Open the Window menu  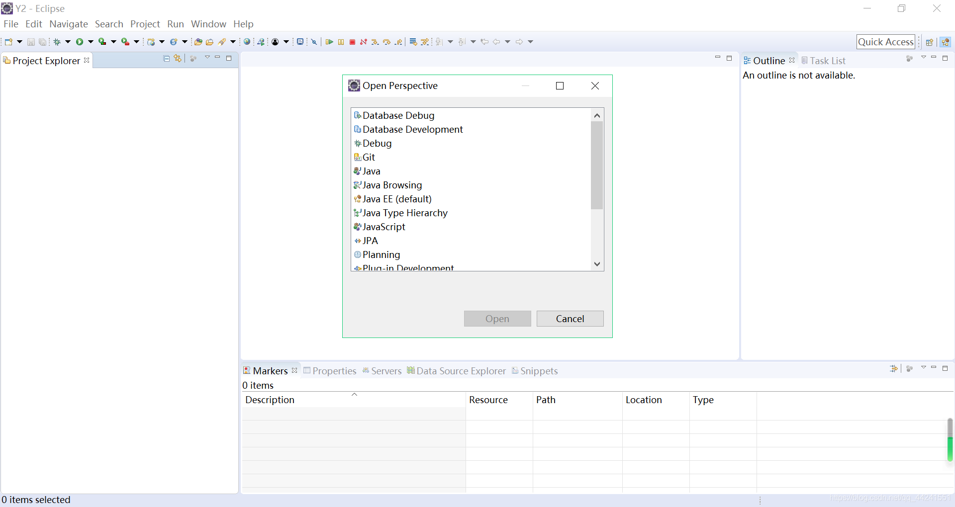point(208,24)
